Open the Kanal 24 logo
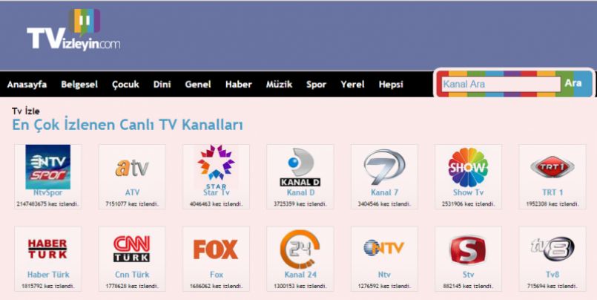The image size is (597, 300). [300, 250]
